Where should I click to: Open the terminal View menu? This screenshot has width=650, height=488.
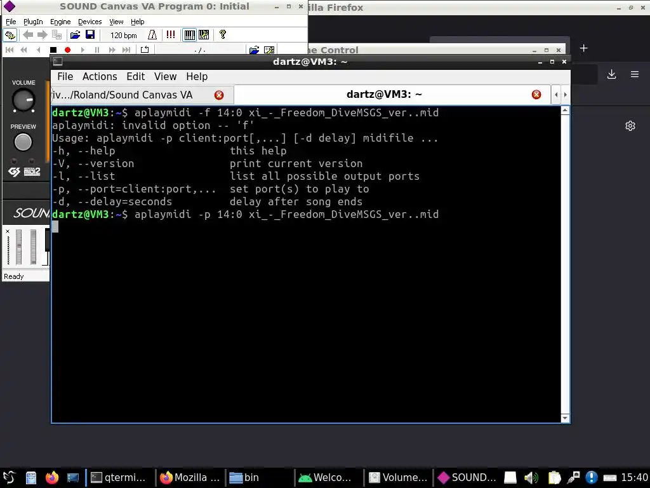166,77
